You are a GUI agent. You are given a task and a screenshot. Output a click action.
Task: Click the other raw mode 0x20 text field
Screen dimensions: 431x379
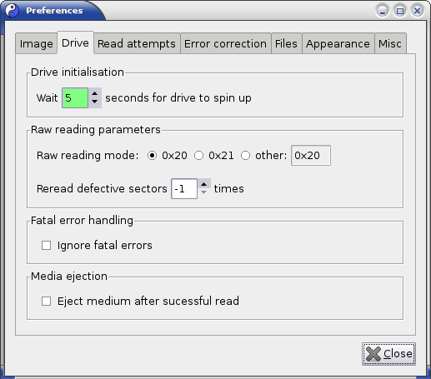point(311,155)
